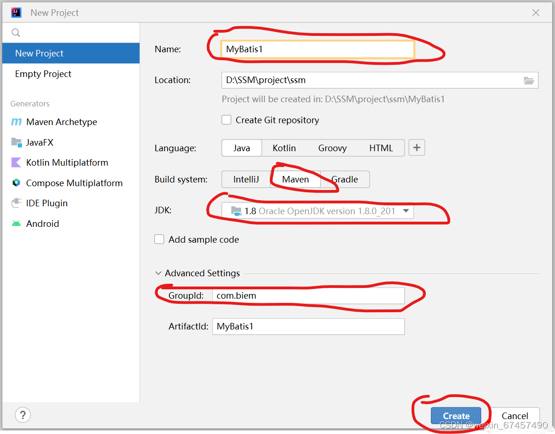Image resolution: width=555 pixels, height=434 pixels.
Task: Click the 'Project will be created in' hint
Action: click(x=333, y=99)
